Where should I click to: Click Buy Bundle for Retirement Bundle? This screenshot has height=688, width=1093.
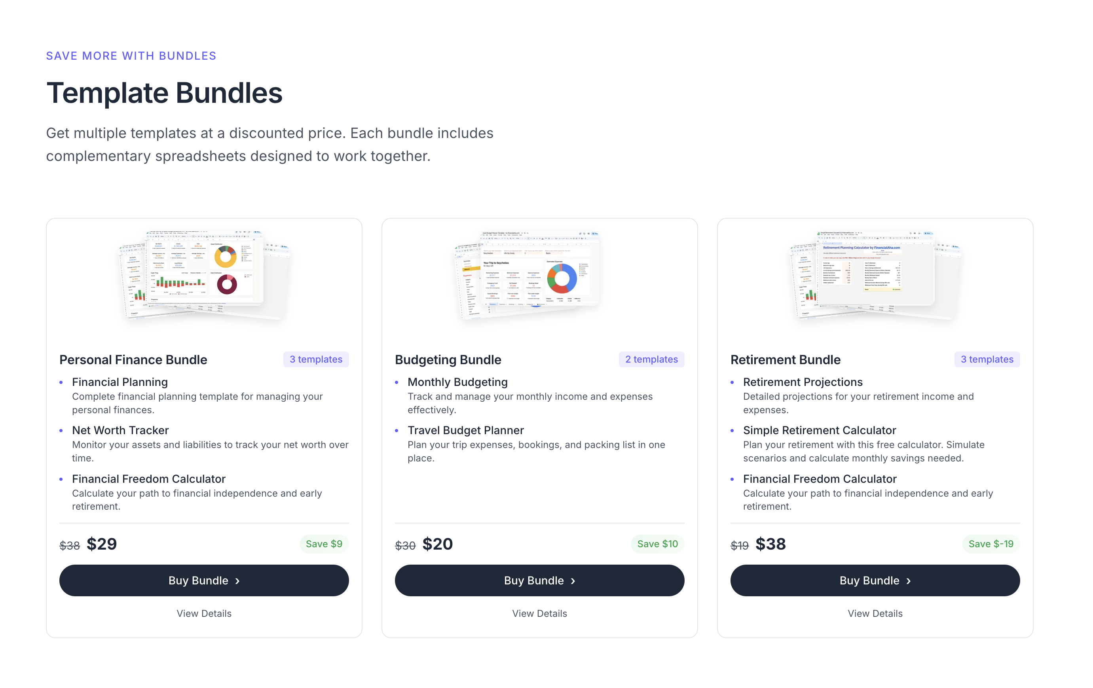tap(875, 580)
